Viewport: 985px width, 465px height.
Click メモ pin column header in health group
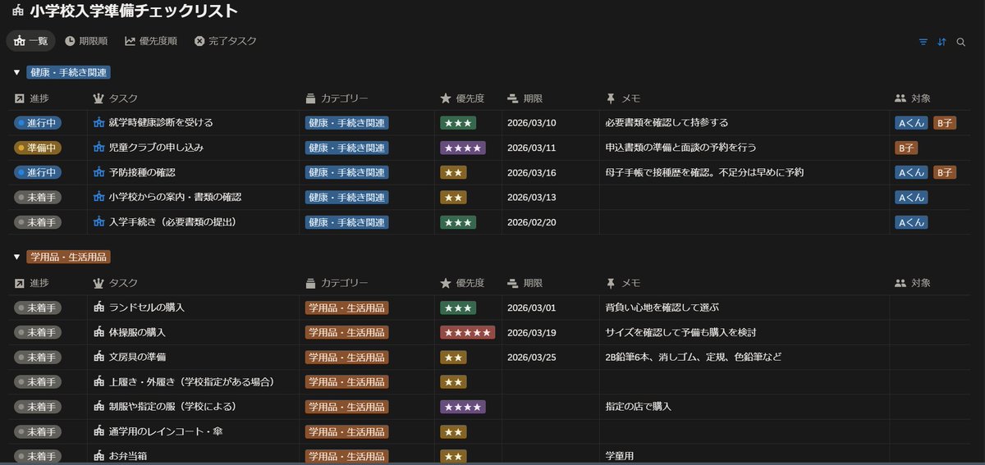[x=623, y=98]
